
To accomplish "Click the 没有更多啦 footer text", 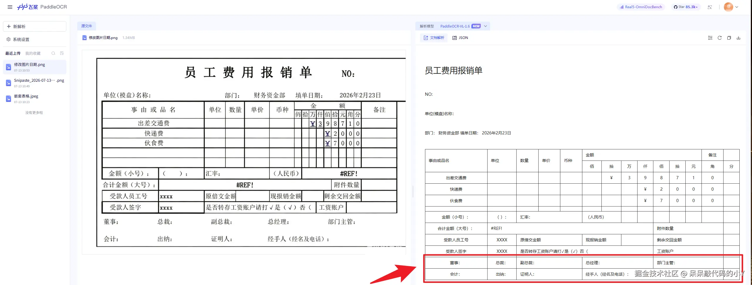I will pos(34,113).
